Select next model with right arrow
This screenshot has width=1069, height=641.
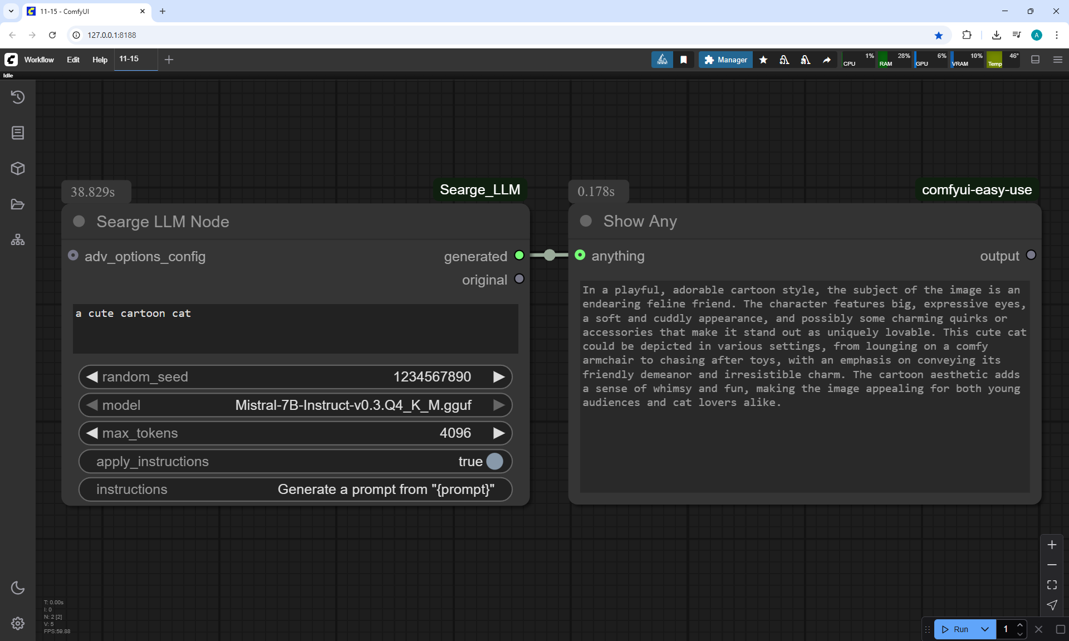point(499,405)
